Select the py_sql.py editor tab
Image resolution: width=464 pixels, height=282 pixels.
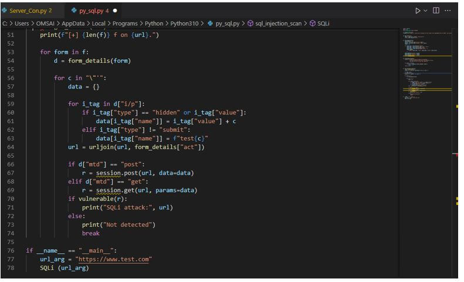(x=94, y=11)
